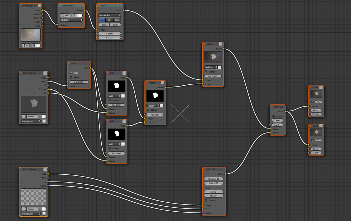This screenshot has height=221, width=351.
Task: Toggle preview icon on mask Multiply node header
Action: click(162, 83)
